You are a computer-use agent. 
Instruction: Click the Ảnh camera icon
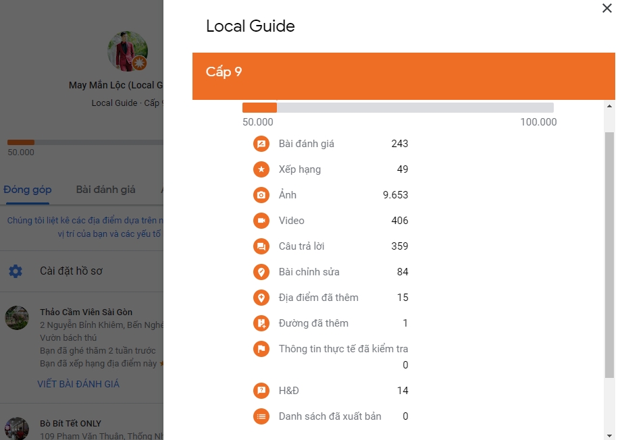coord(261,195)
